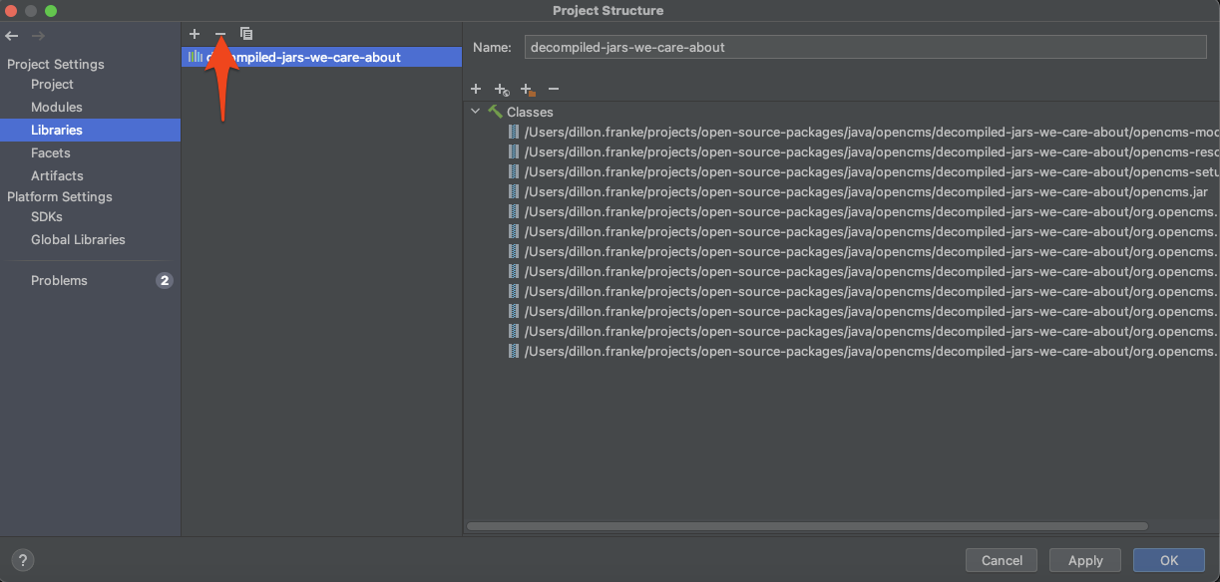Open the SDKs platform settings
The height and width of the screenshot is (582, 1220).
46,216
